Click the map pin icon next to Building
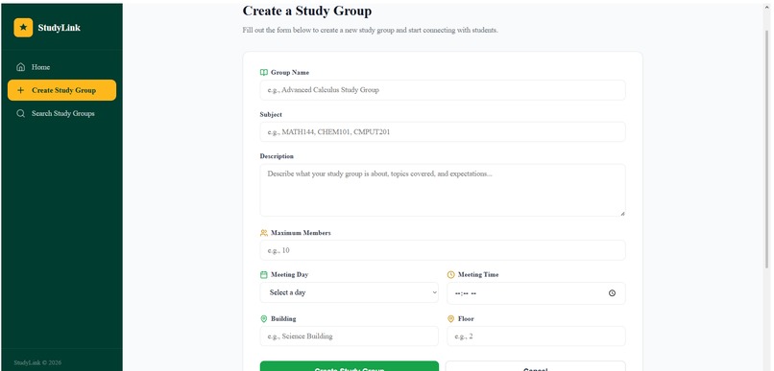 264,319
